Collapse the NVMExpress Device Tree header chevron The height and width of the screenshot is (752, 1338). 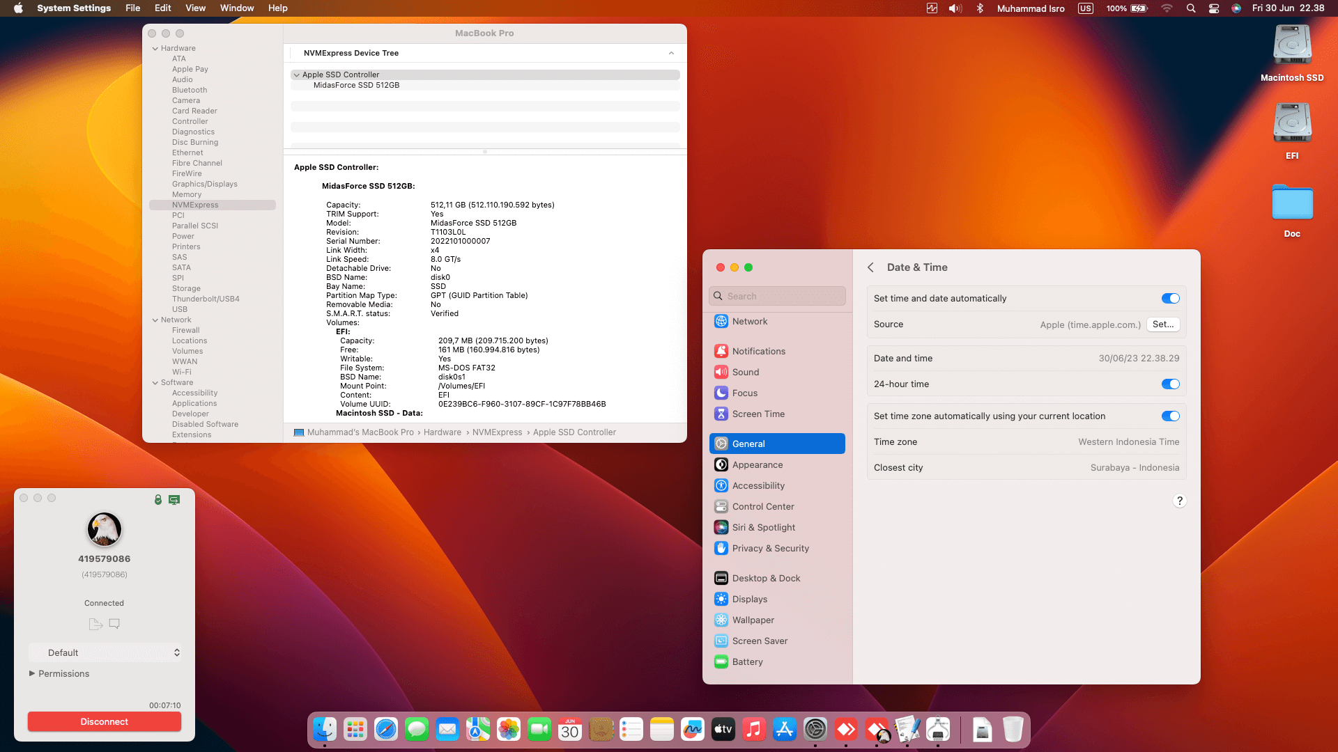pos(671,54)
